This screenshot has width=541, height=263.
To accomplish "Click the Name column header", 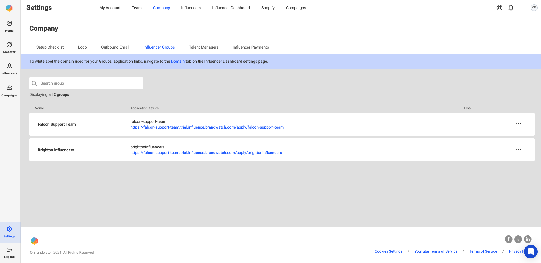I will 39,108.
